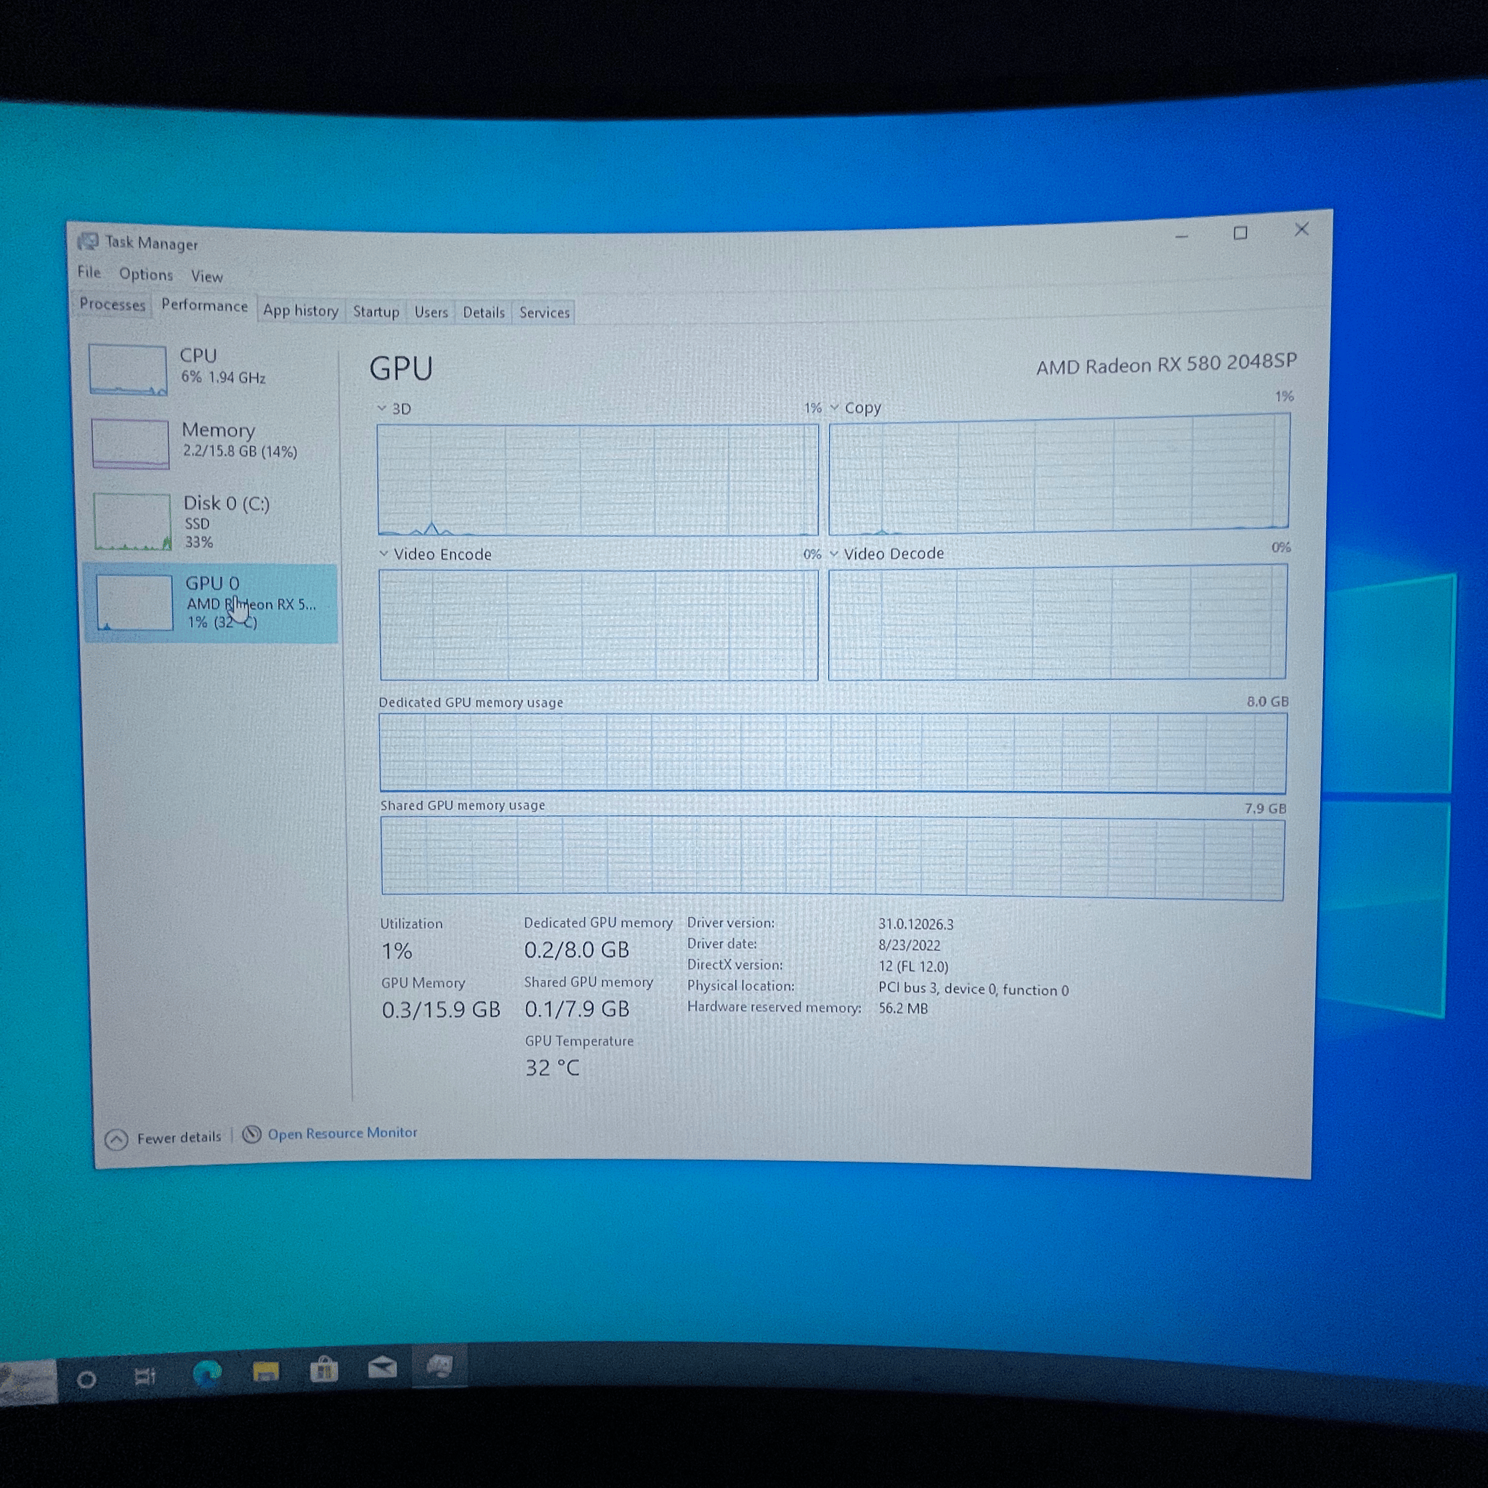Click the Dedicated GPU memory usage graph
Screen dimensions: 1488x1488
[x=833, y=753]
